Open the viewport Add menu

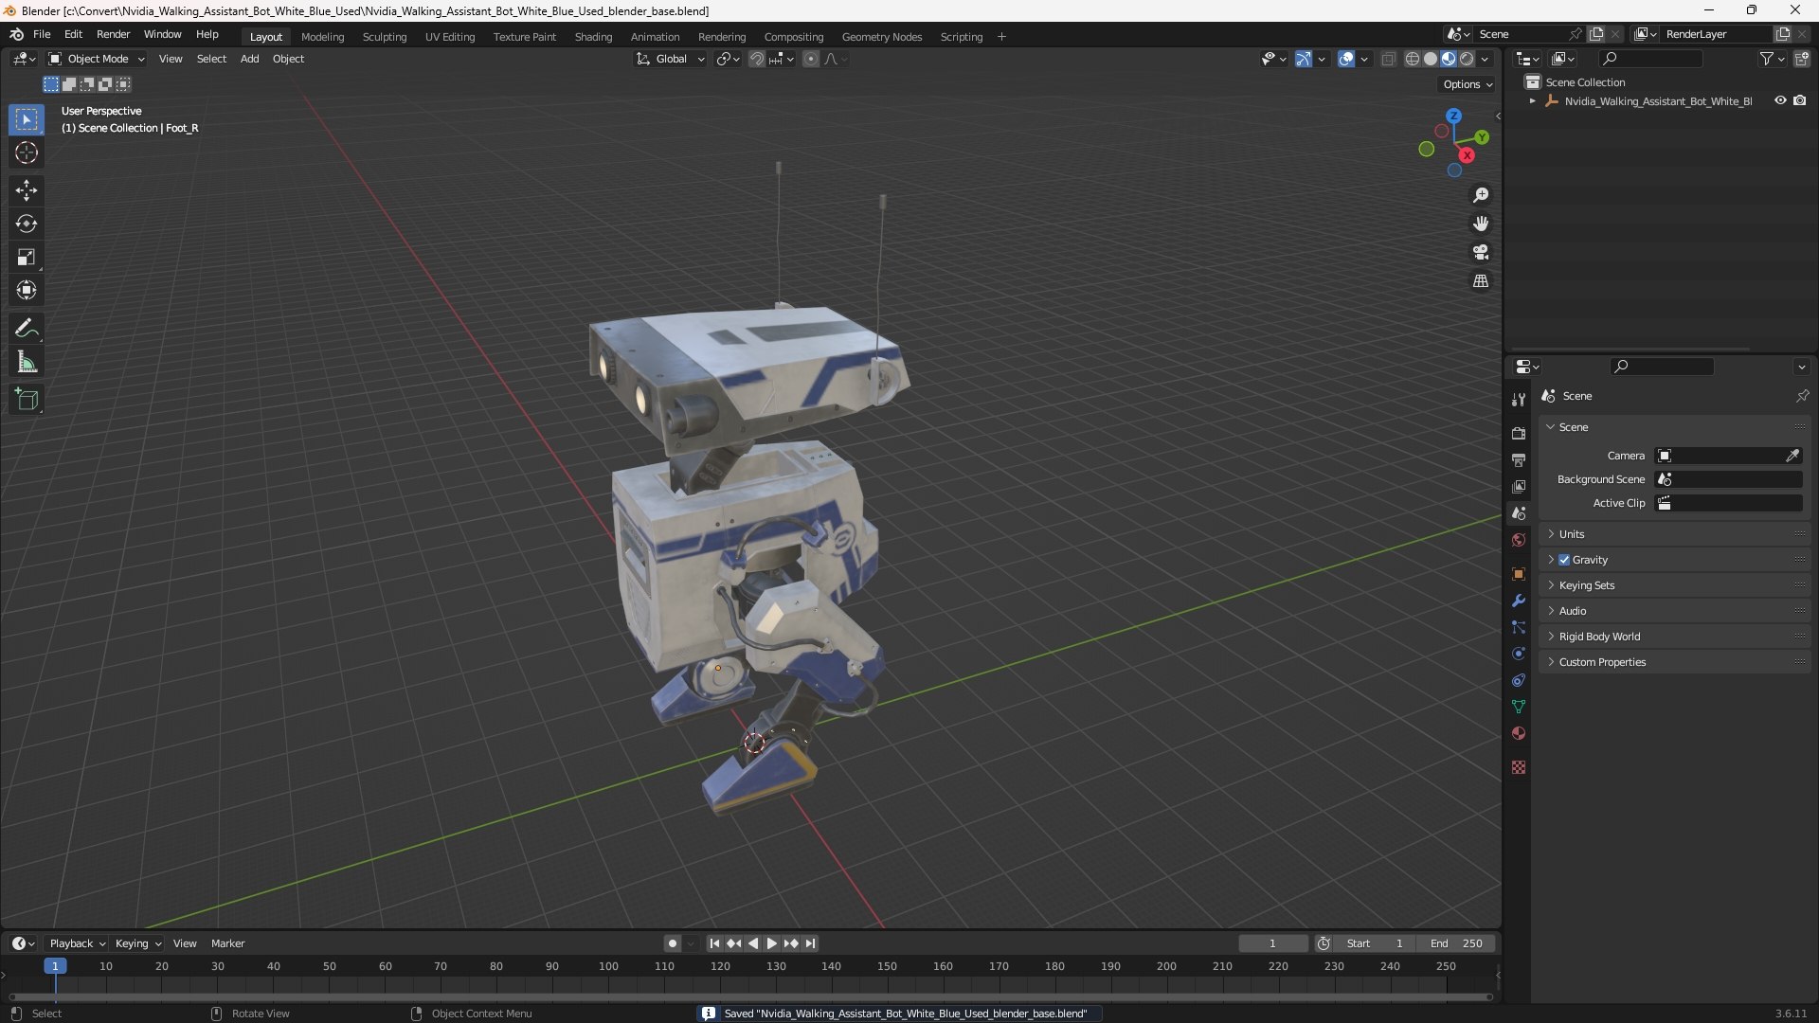pos(249,59)
